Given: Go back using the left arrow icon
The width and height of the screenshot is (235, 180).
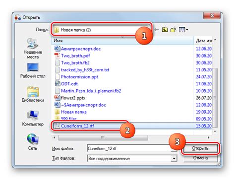Looking at the screenshot, I should coord(156,30).
